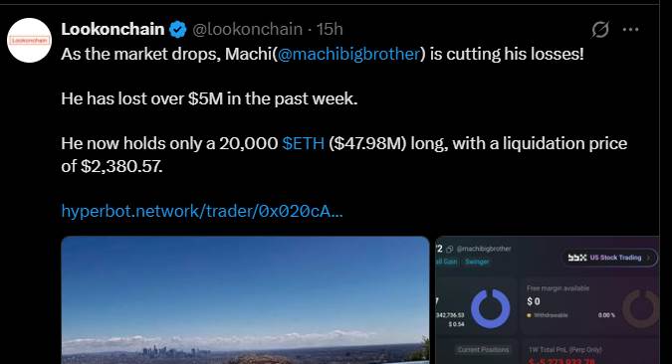Click the blue verified badge
Screen dimensions: 672x364
pos(178,30)
